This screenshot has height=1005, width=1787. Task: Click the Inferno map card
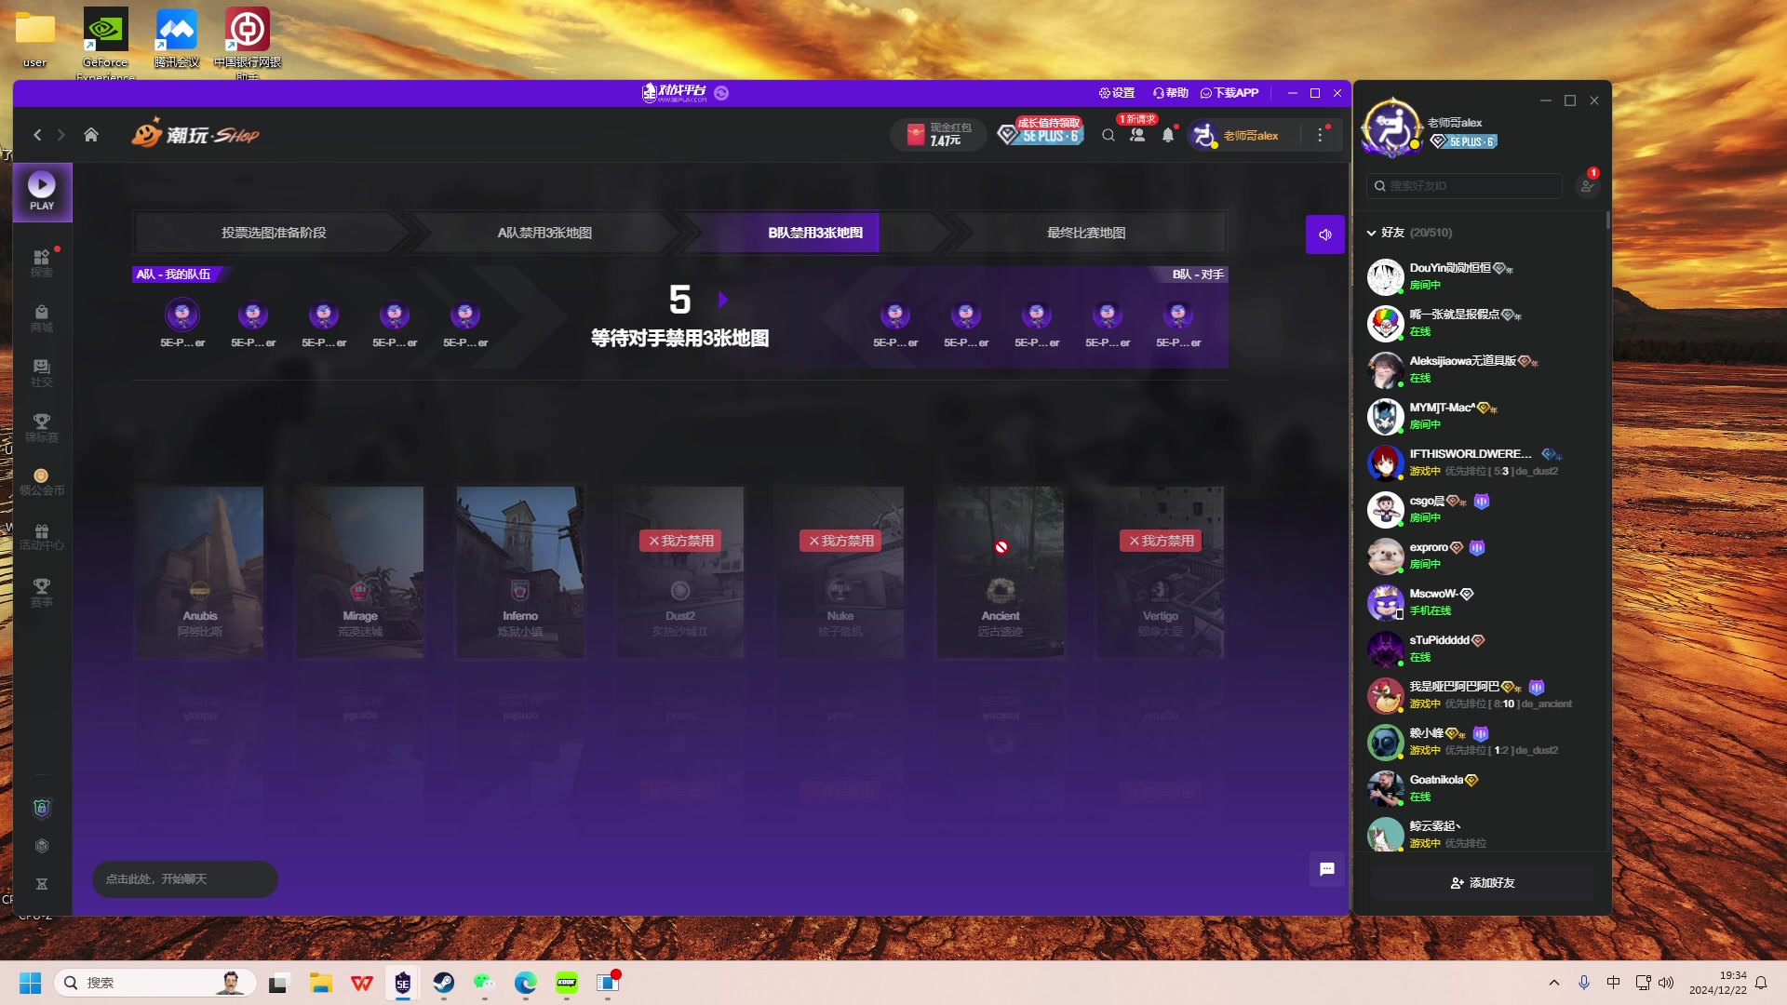(520, 571)
